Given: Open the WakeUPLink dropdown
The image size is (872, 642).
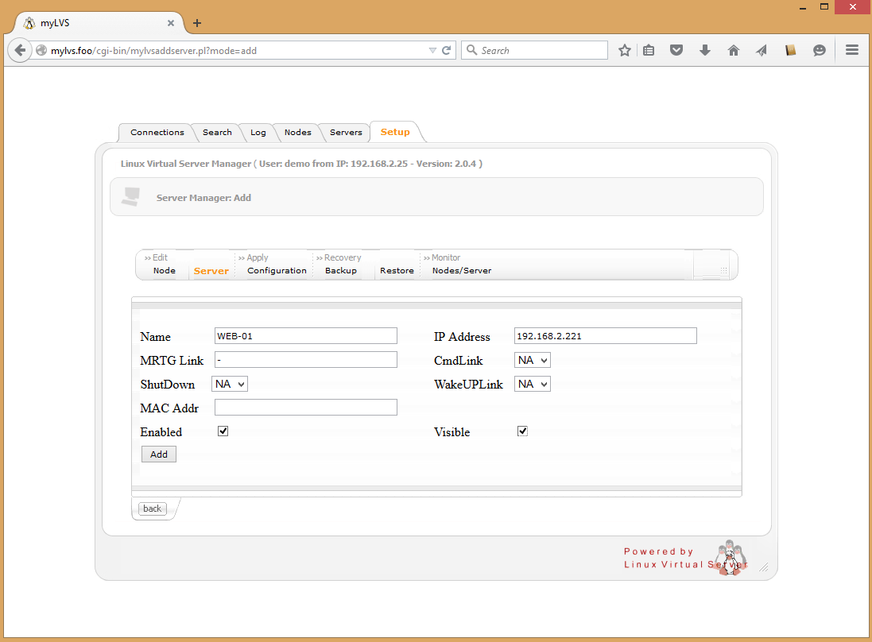Looking at the screenshot, I should pyautogui.click(x=533, y=384).
